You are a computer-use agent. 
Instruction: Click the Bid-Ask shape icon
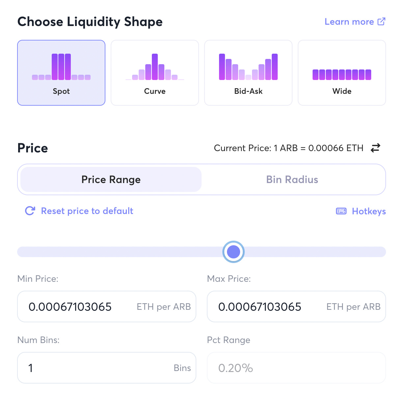click(248, 66)
